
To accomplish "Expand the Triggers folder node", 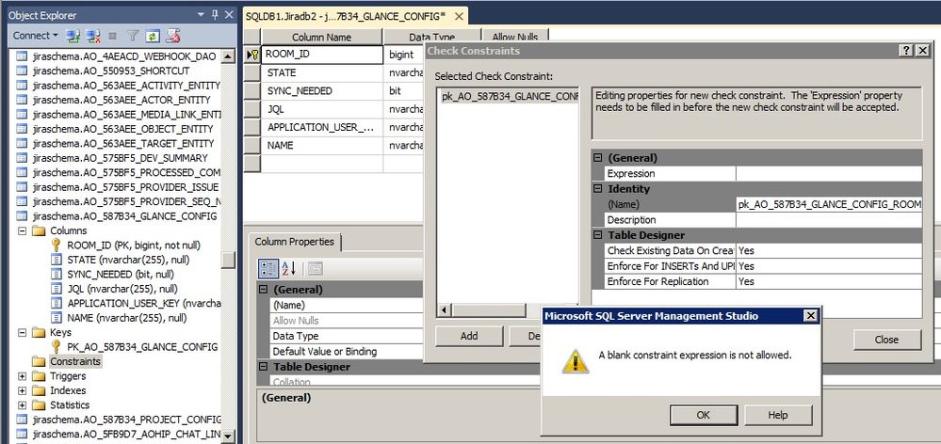I will click(23, 376).
